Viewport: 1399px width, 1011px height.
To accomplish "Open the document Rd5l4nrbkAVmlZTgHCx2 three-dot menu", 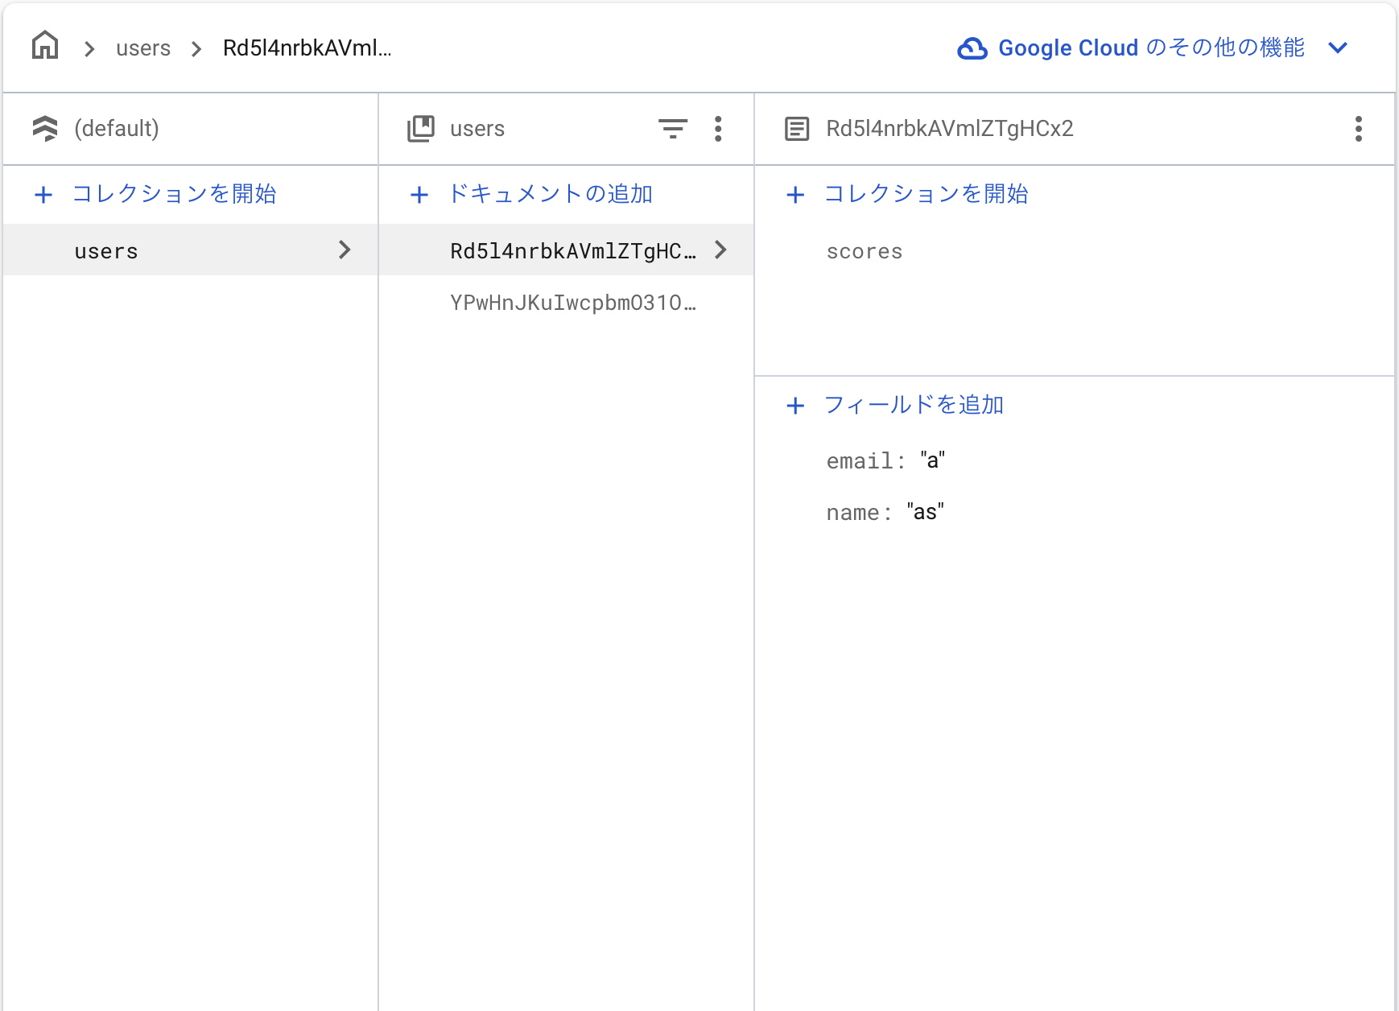I will (1359, 129).
